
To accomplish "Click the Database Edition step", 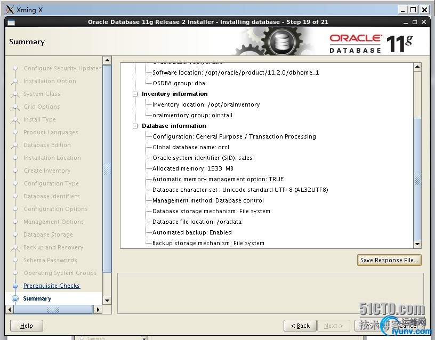I will [47, 145].
